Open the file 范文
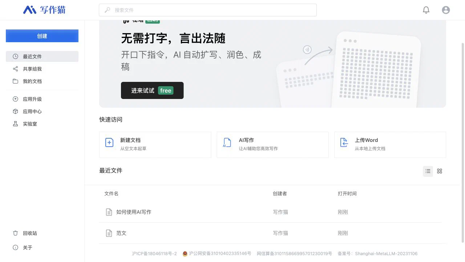 tap(121, 233)
